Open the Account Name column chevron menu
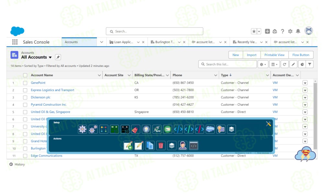This screenshot has height=194, width=324. [x=99, y=75]
